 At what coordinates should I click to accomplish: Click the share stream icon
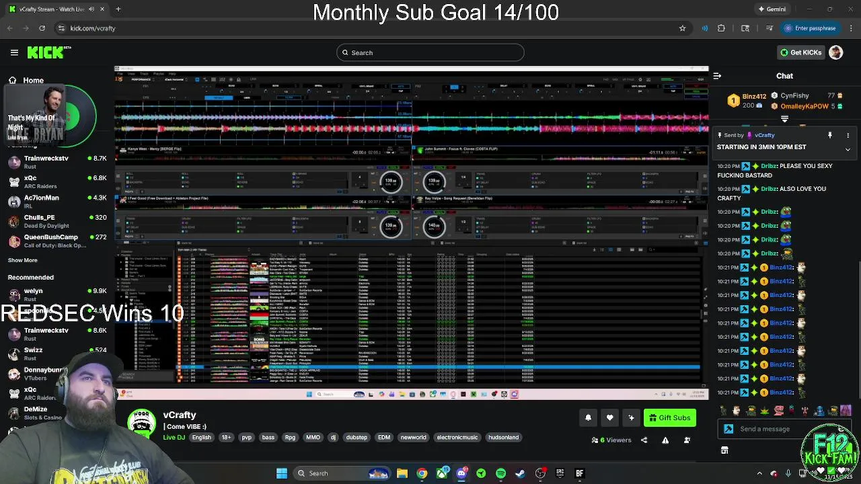(644, 440)
